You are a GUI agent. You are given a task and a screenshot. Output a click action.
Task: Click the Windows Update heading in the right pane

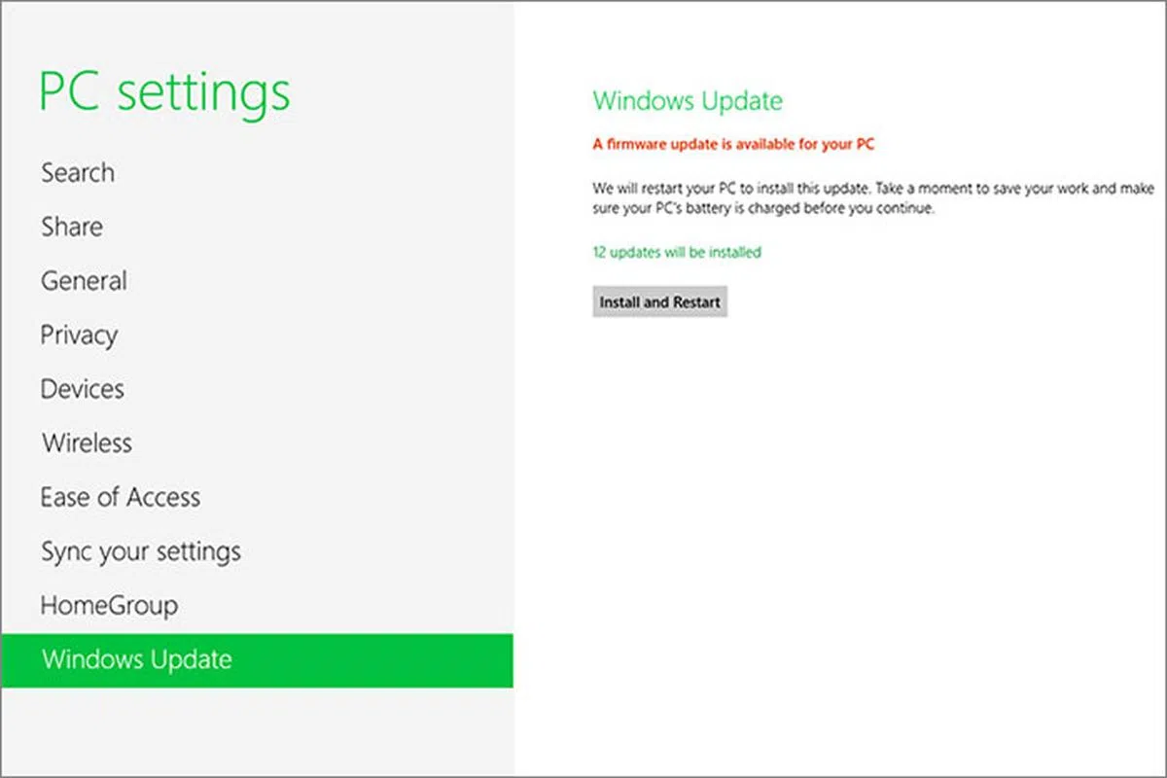click(x=688, y=101)
